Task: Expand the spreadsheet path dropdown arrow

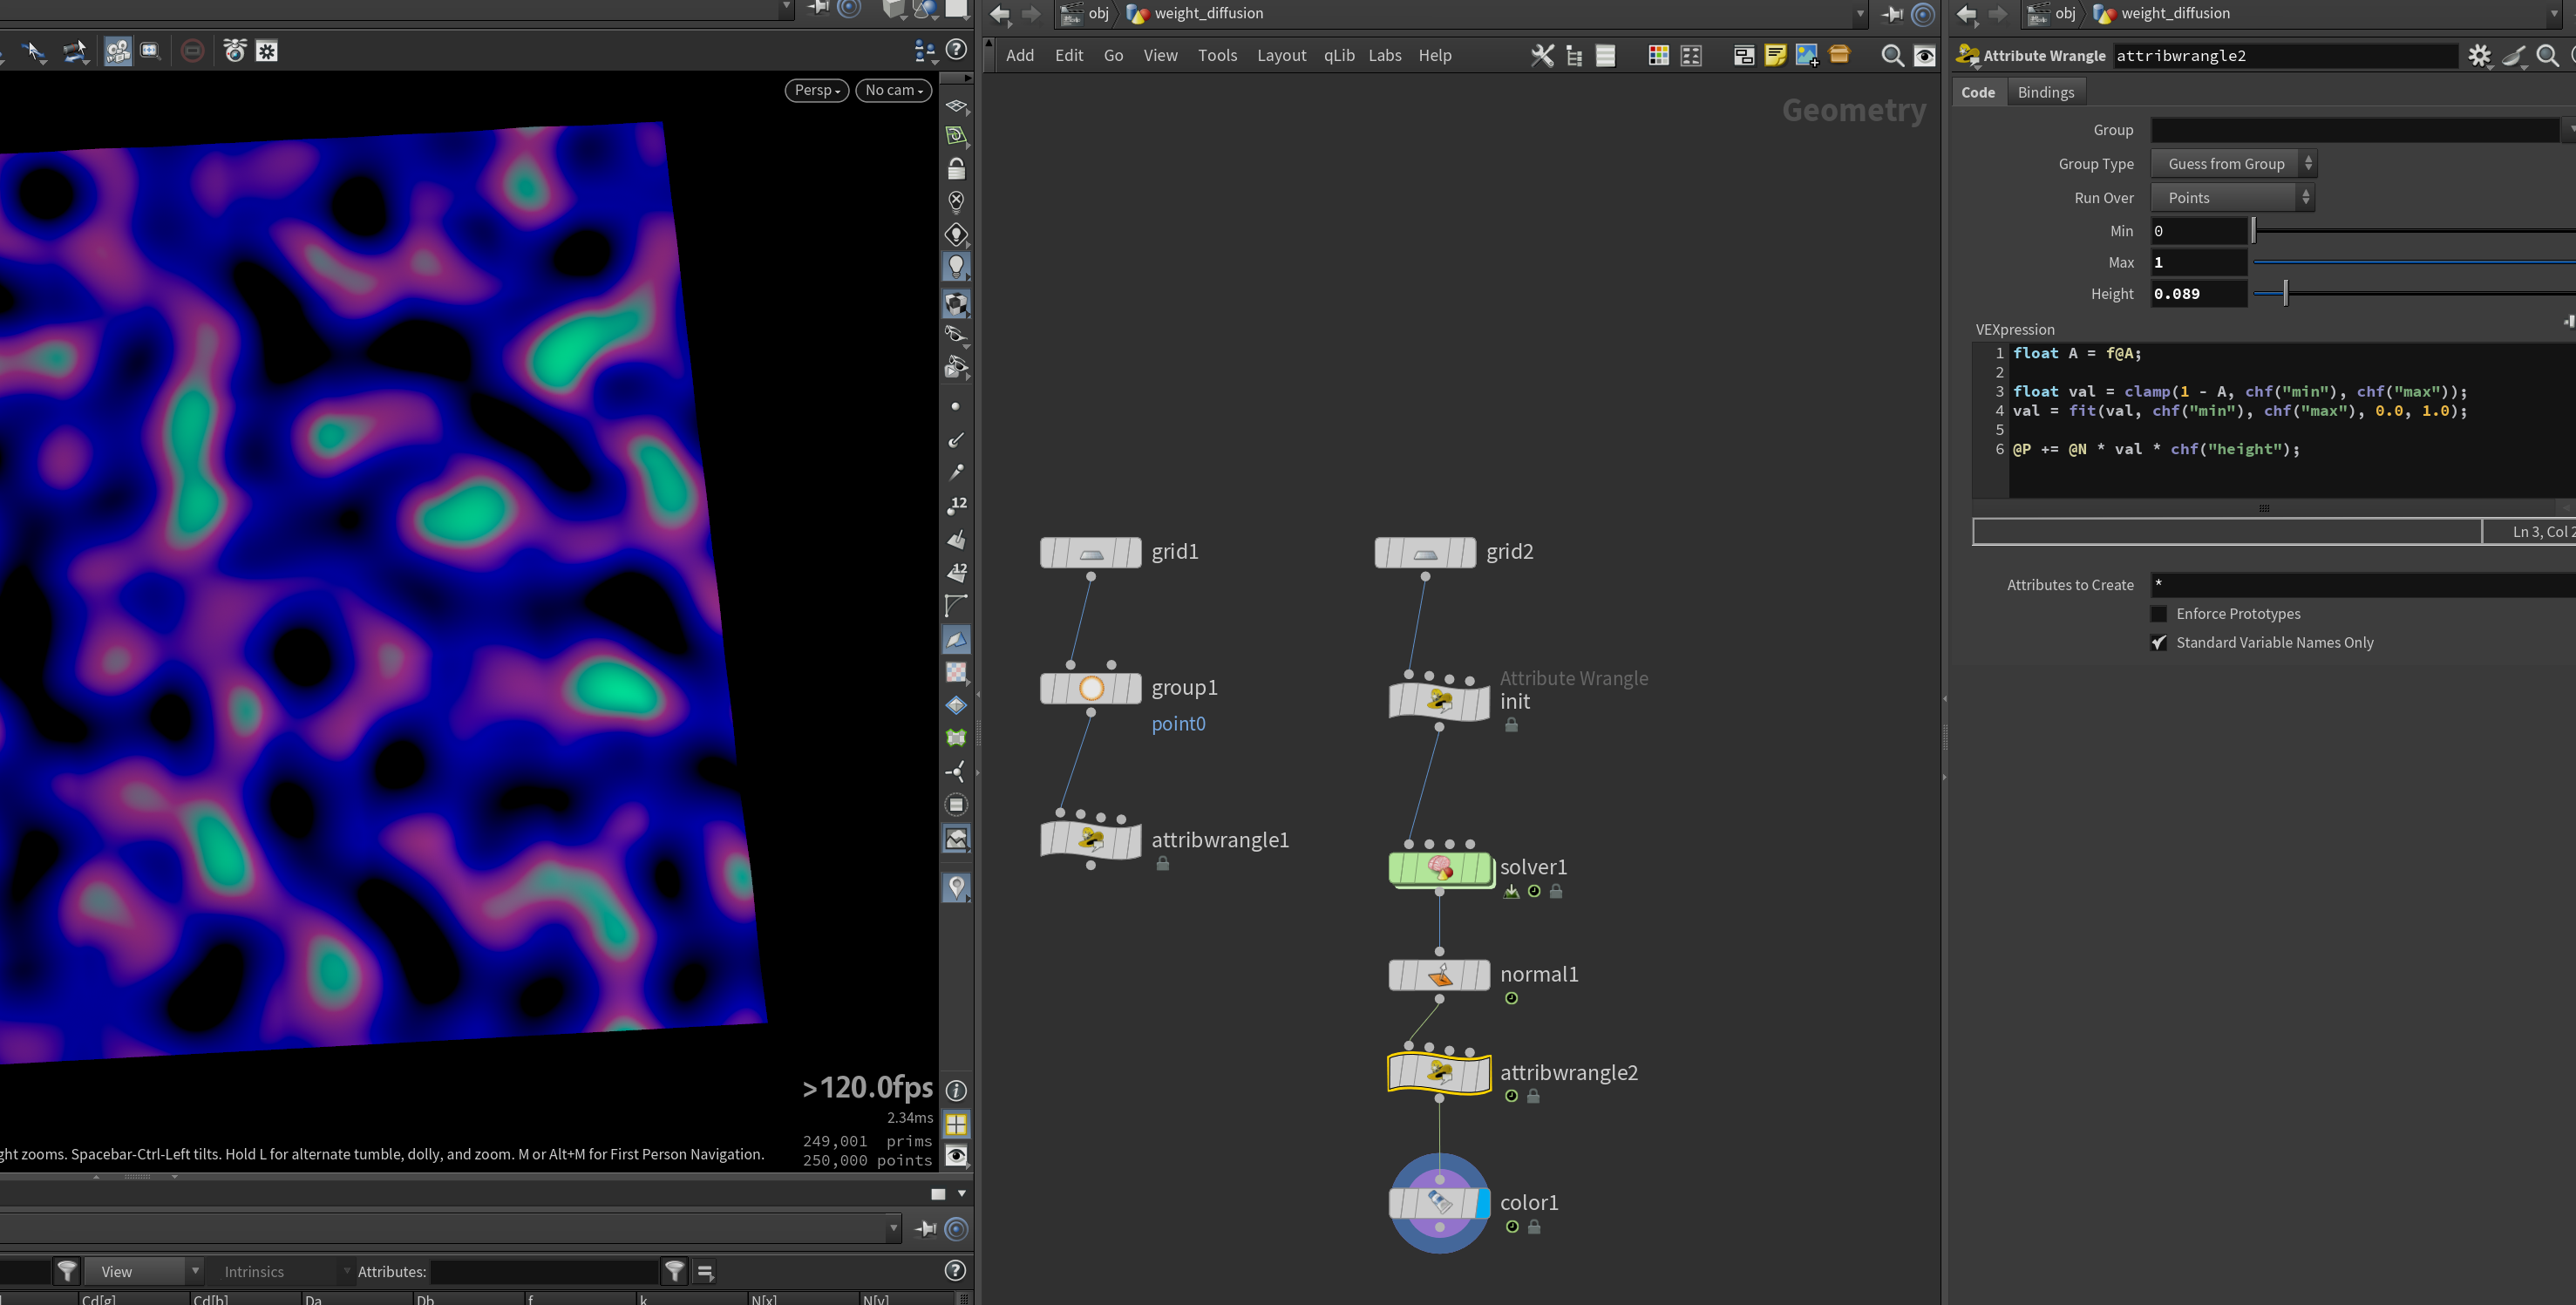Action: click(x=893, y=1229)
